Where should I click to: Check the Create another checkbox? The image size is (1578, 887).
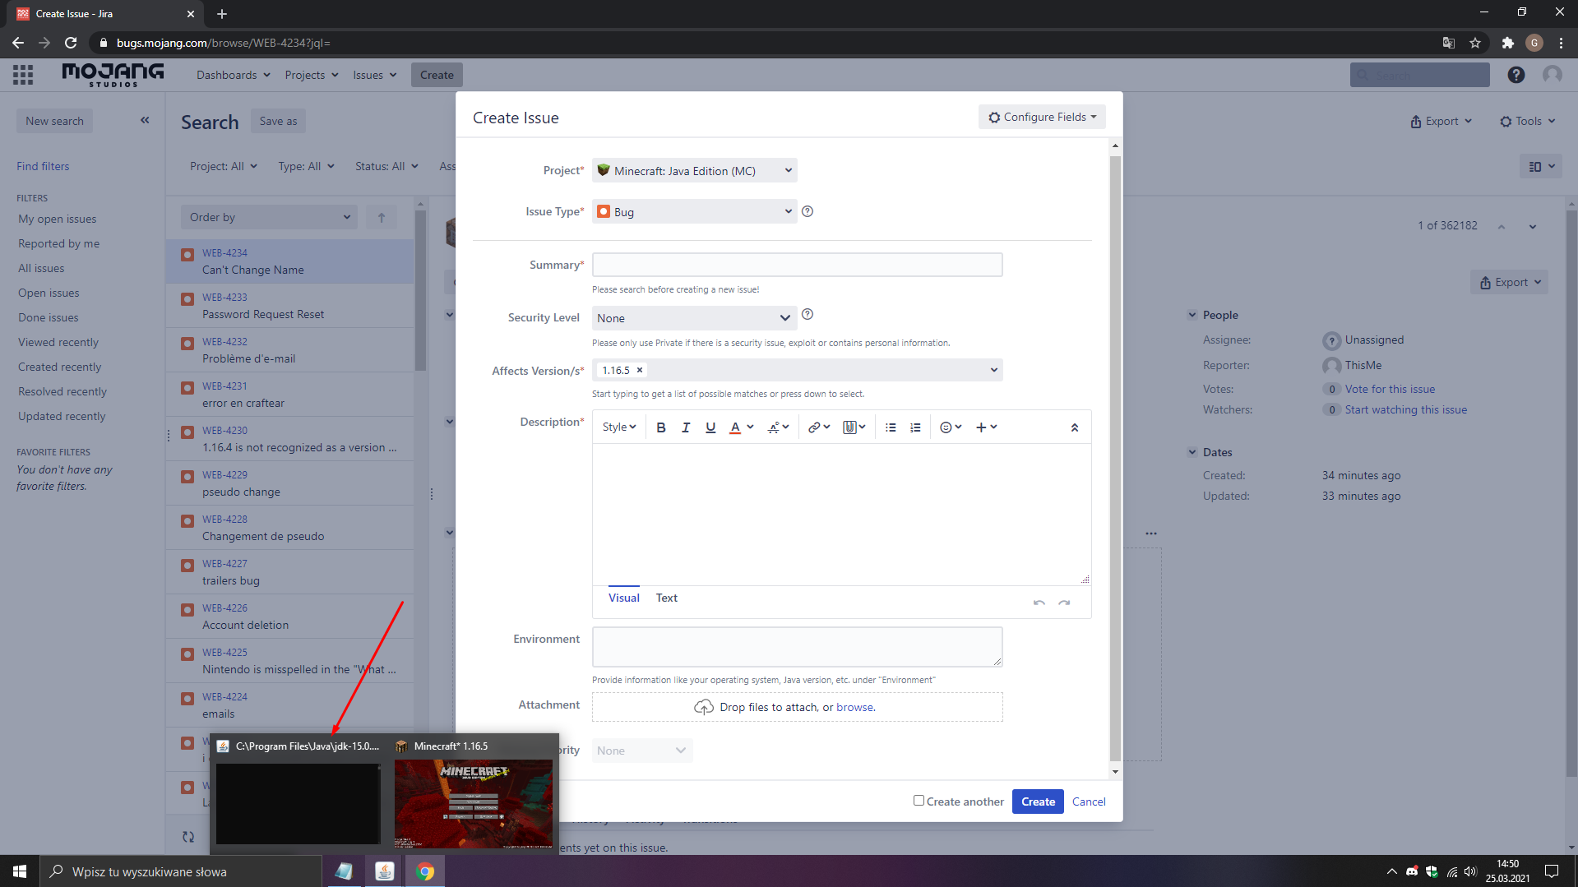tap(919, 801)
